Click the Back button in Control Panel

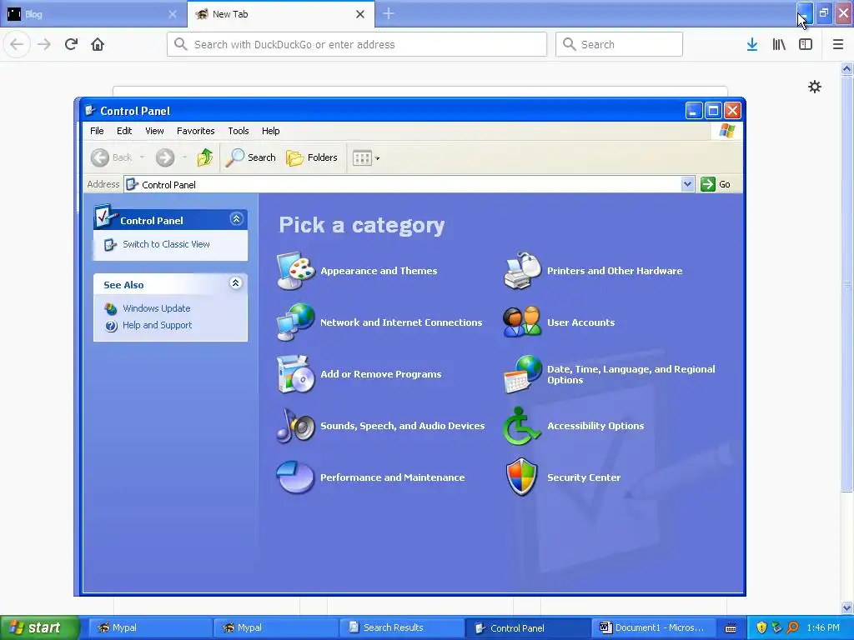113,157
